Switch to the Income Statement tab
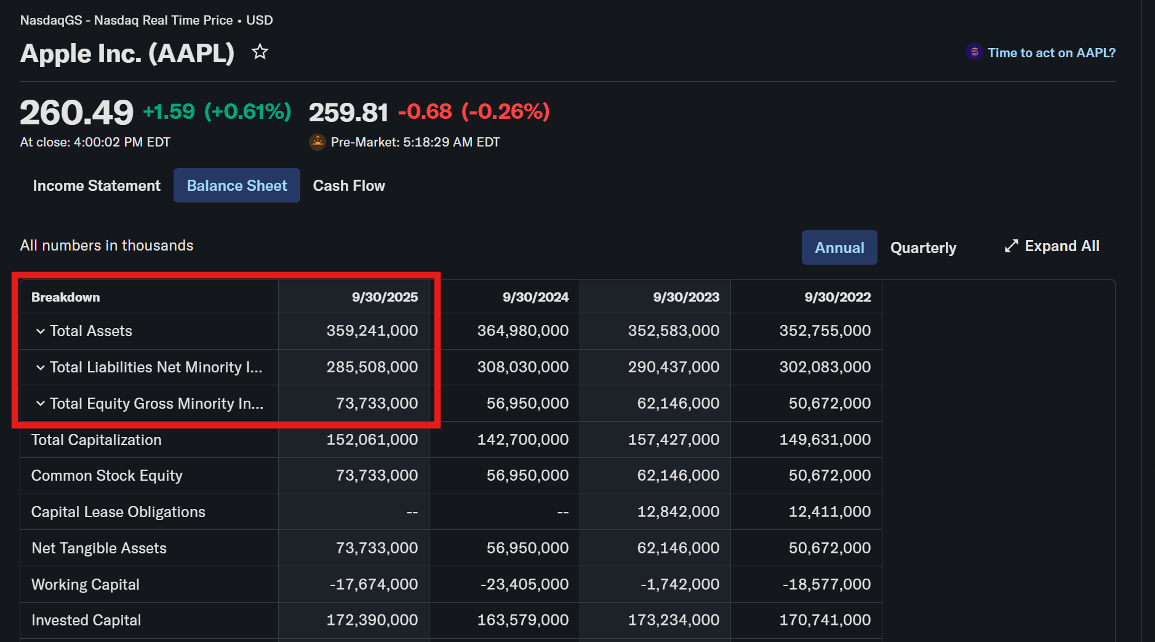 point(97,185)
